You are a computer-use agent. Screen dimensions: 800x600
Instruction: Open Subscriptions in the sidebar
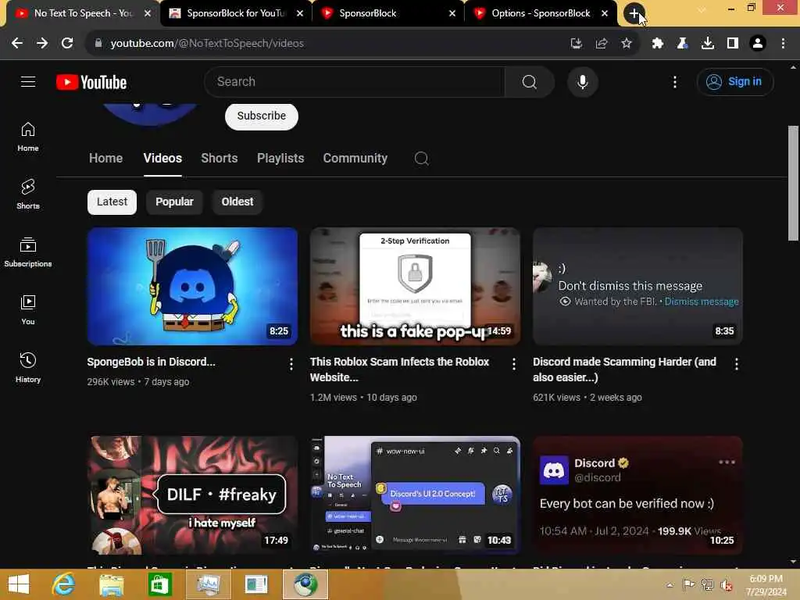(x=28, y=252)
